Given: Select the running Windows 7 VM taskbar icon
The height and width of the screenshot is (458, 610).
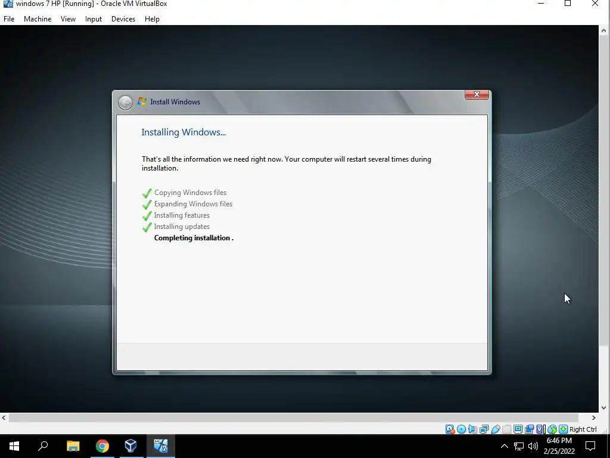Looking at the screenshot, I should point(161,446).
